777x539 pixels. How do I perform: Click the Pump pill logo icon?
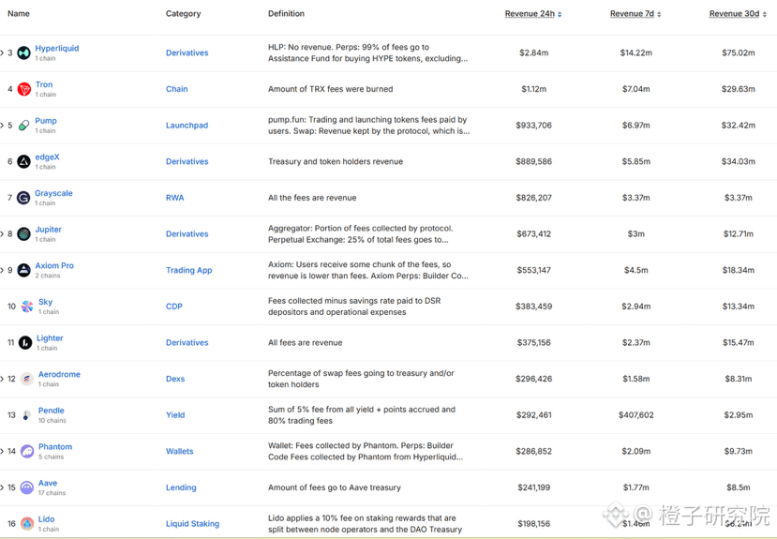point(23,126)
